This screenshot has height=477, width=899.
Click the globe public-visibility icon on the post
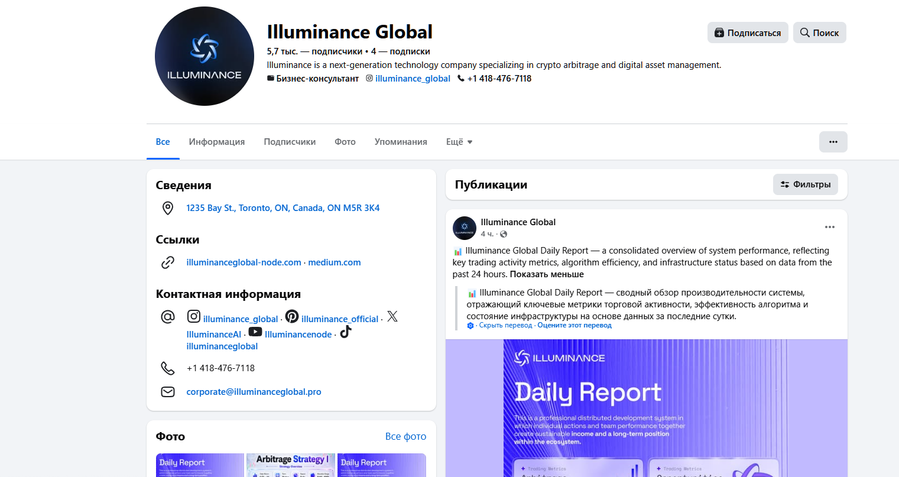pos(504,234)
